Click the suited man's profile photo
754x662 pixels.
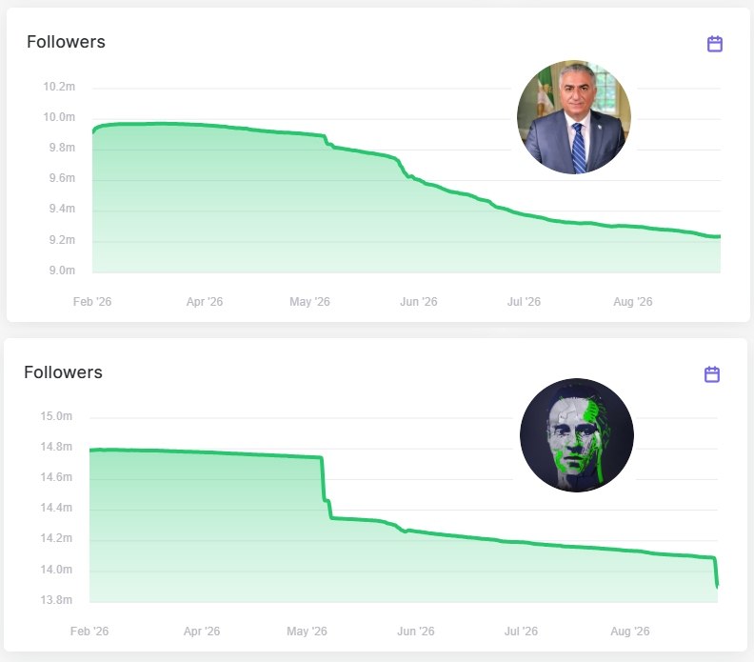(x=574, y=117)
